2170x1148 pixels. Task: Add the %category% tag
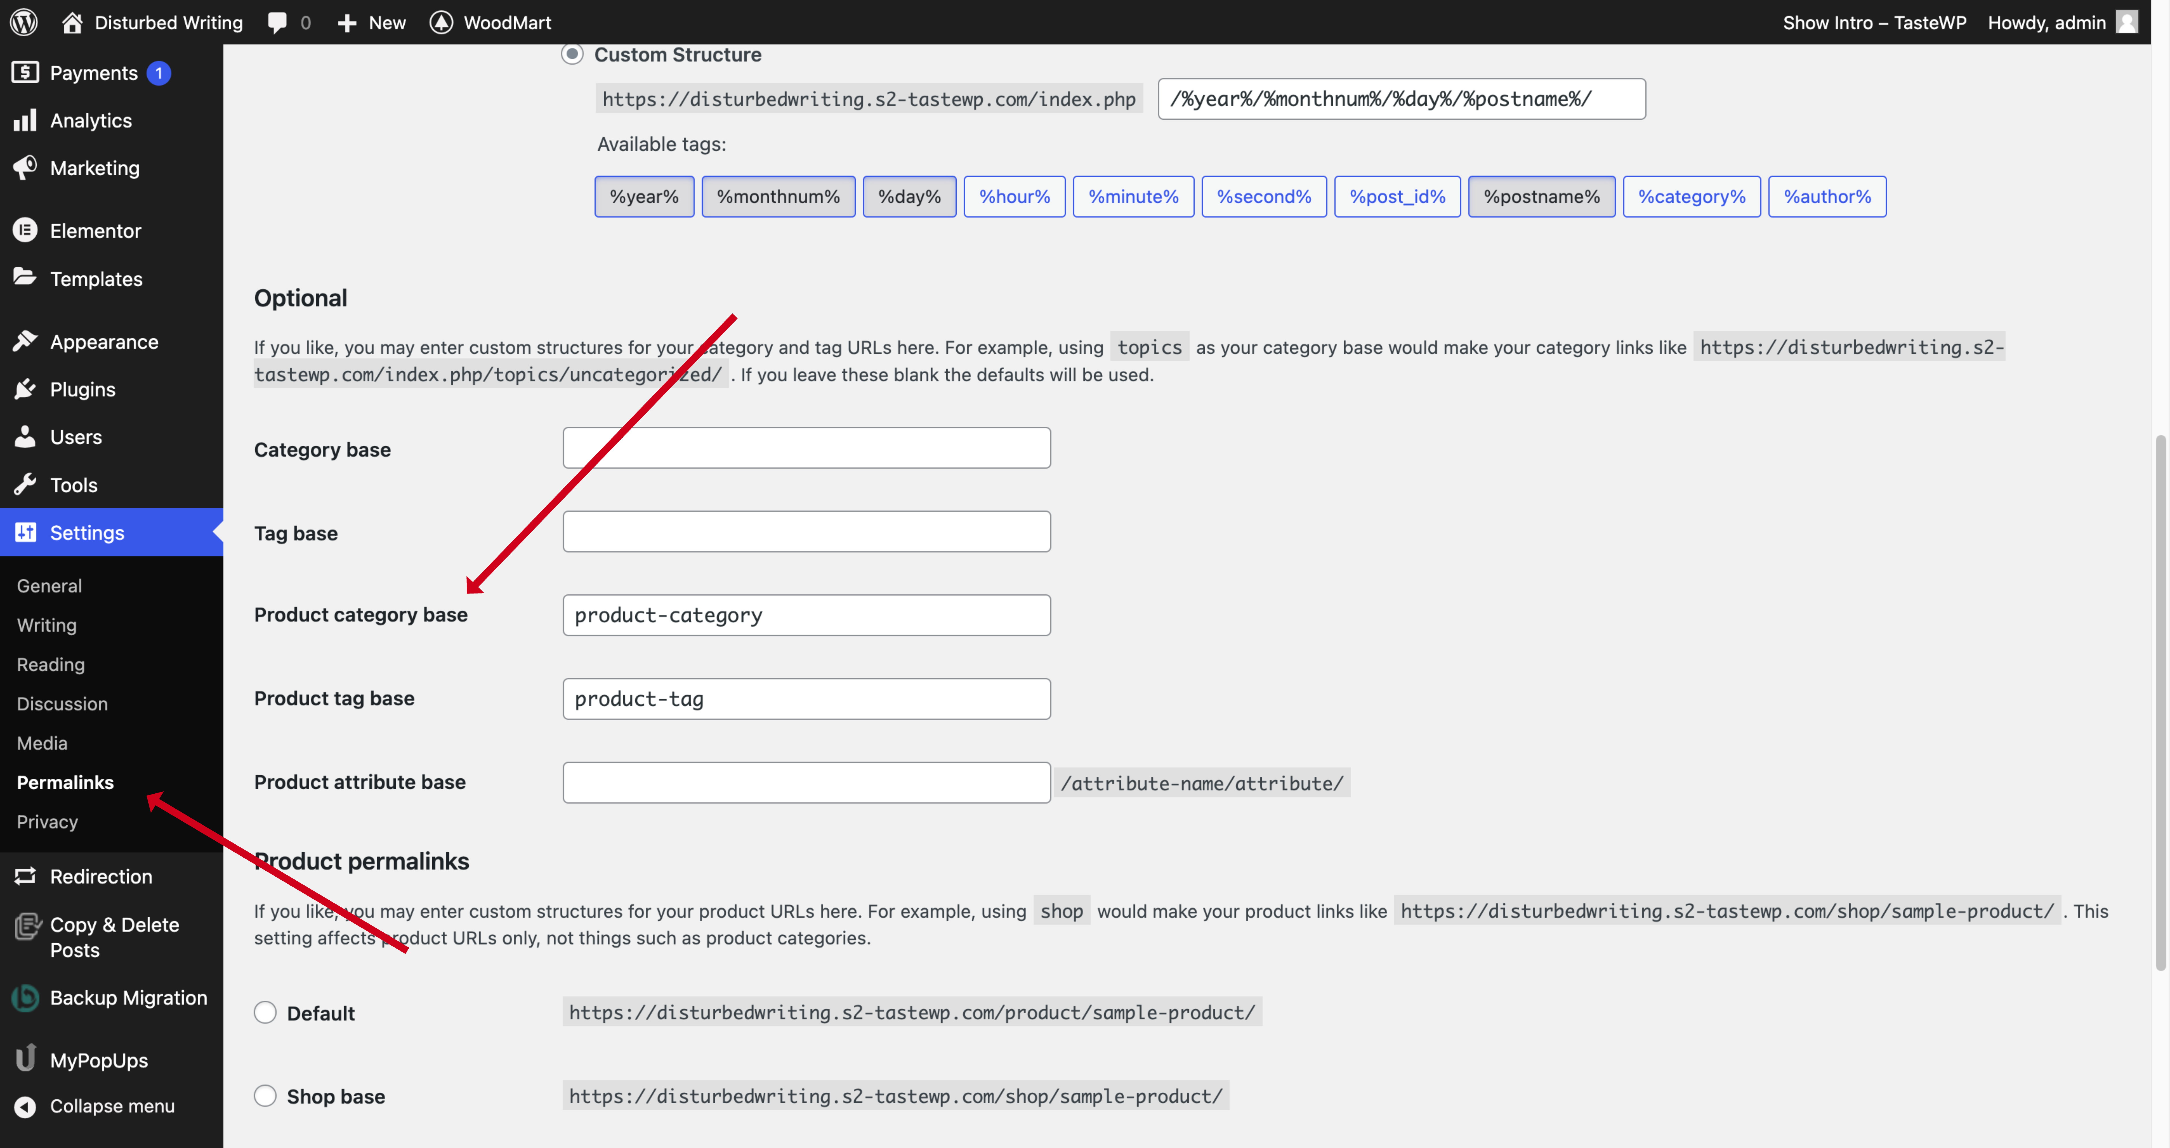pyautogui.click(x=1692, y=196)
